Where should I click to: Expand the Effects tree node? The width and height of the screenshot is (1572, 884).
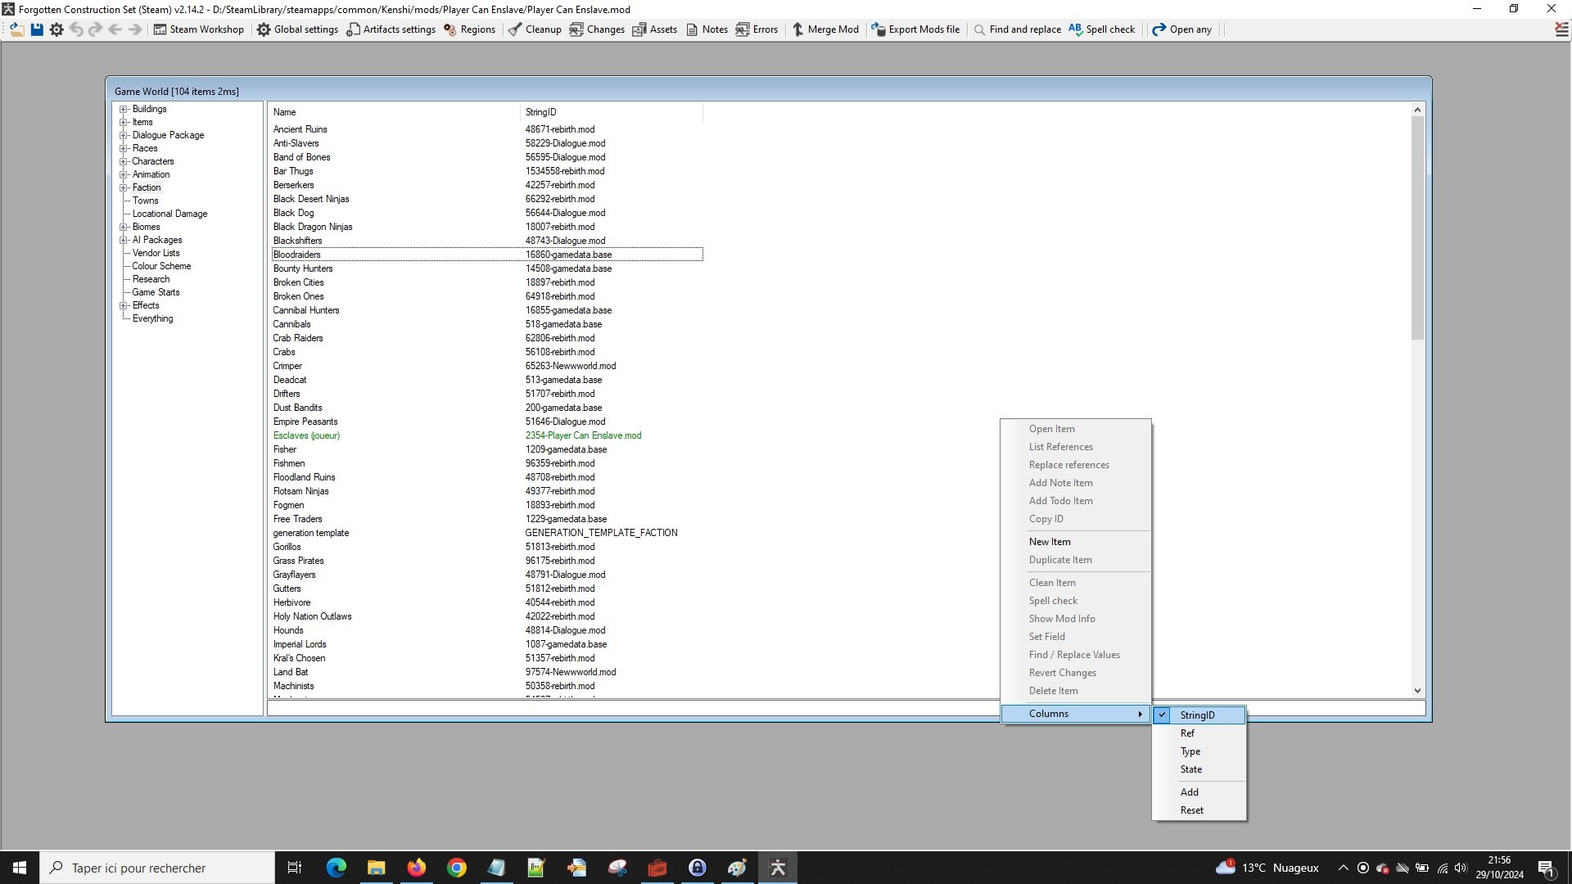[124, 305]
